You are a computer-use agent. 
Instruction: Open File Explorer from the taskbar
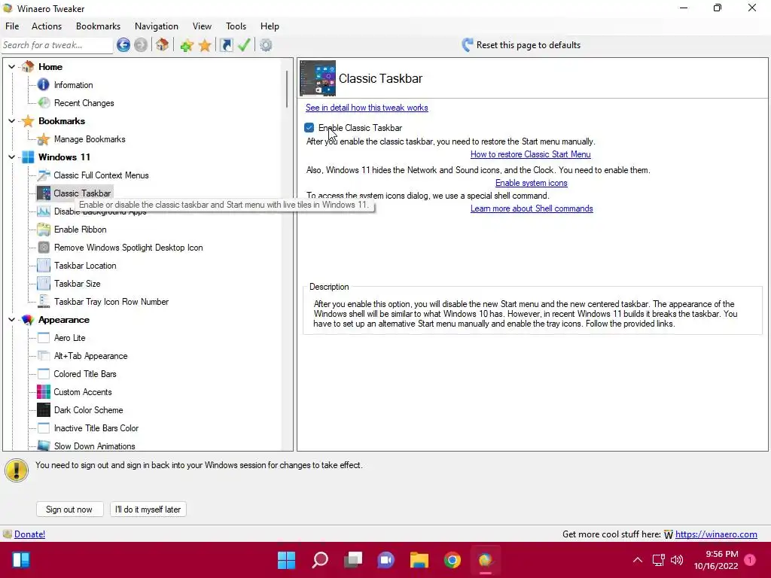pyautogui.click(x=419, y=560)
